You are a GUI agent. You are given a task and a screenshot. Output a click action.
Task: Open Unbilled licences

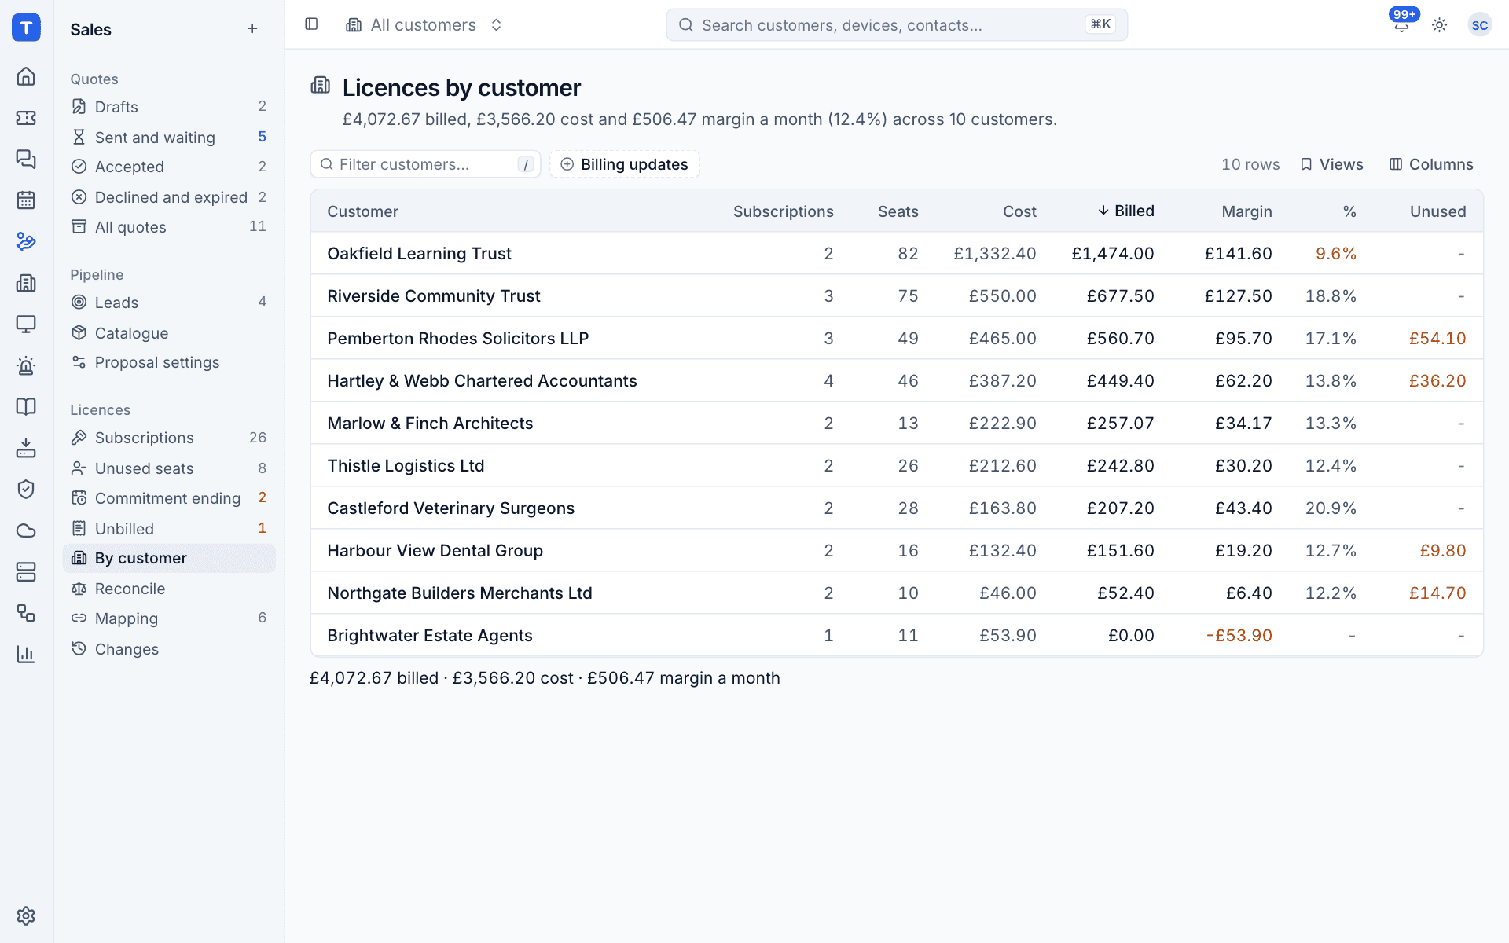(169, 529)
